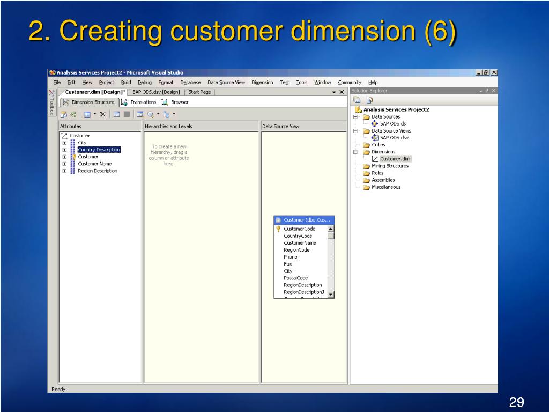Click the Assemblies folder icon
The height and width of the screenshot is (412, 549).
point(366,180)
